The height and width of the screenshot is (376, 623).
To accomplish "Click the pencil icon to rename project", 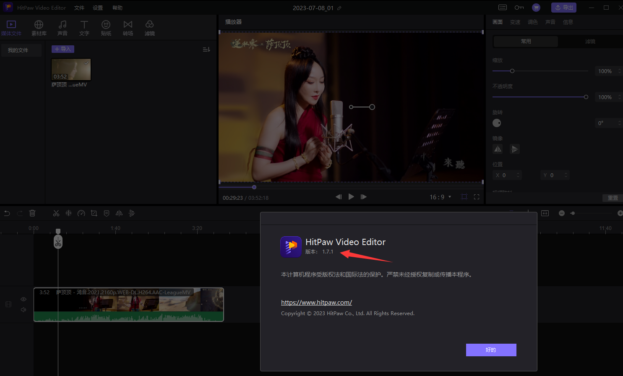I will [339, 8].
